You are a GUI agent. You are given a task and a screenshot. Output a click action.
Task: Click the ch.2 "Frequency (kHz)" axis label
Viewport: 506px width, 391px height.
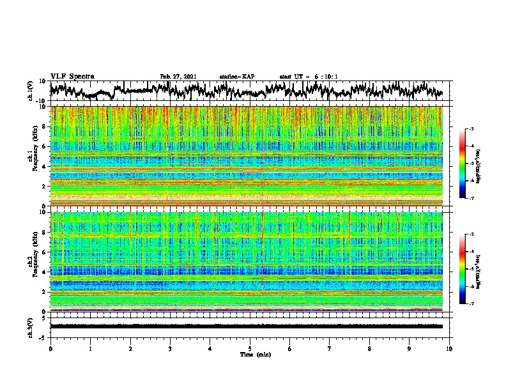[x=35, y=254]
